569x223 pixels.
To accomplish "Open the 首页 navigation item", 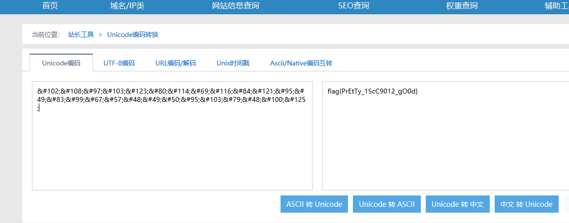I will coord(50,5).
